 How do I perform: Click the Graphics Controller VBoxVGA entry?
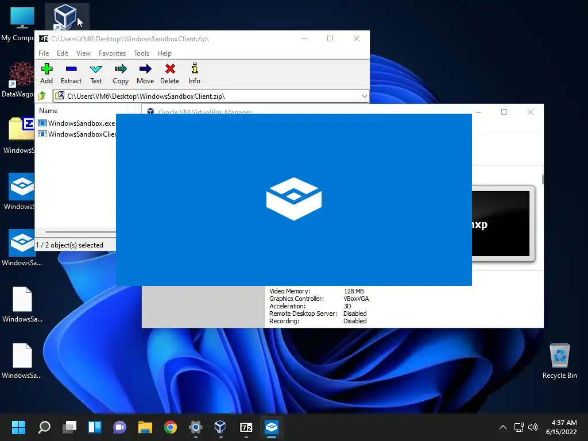tap(319, 299)
